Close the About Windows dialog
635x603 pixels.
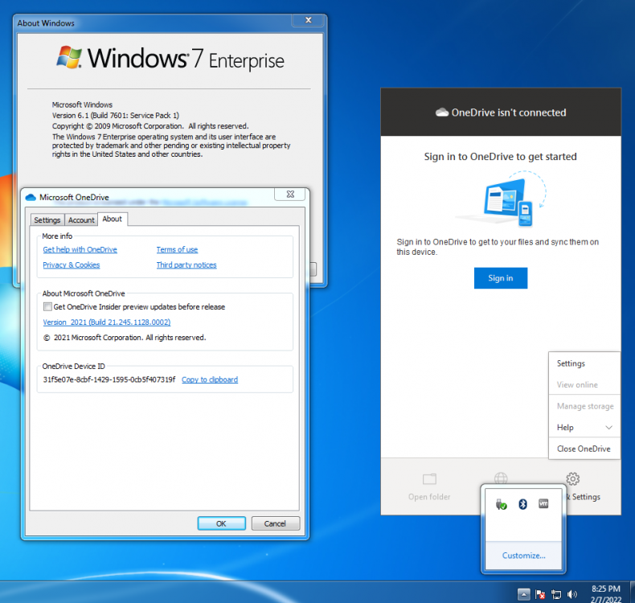point(308,20)
